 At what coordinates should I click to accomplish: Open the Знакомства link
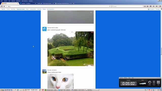33,9
